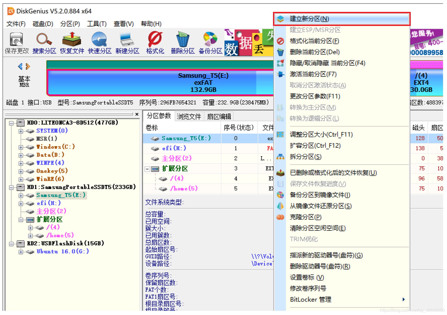The height and width of the screenshot is (315, 447).
Task: Click clone icon beside 克隆分区(P)
Action: (x=280, y=217)
